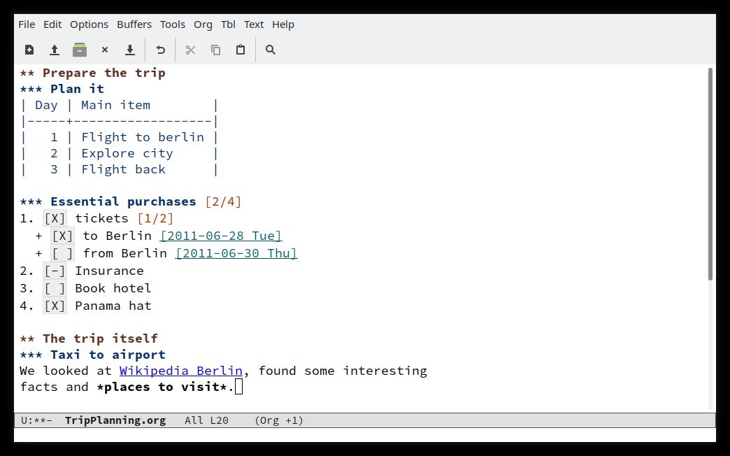This screenshot has height=456, width=730.
Task: Click the 2011-06-28 Tue date stamp
Action: pyautogui.click(x=221, y=236)
